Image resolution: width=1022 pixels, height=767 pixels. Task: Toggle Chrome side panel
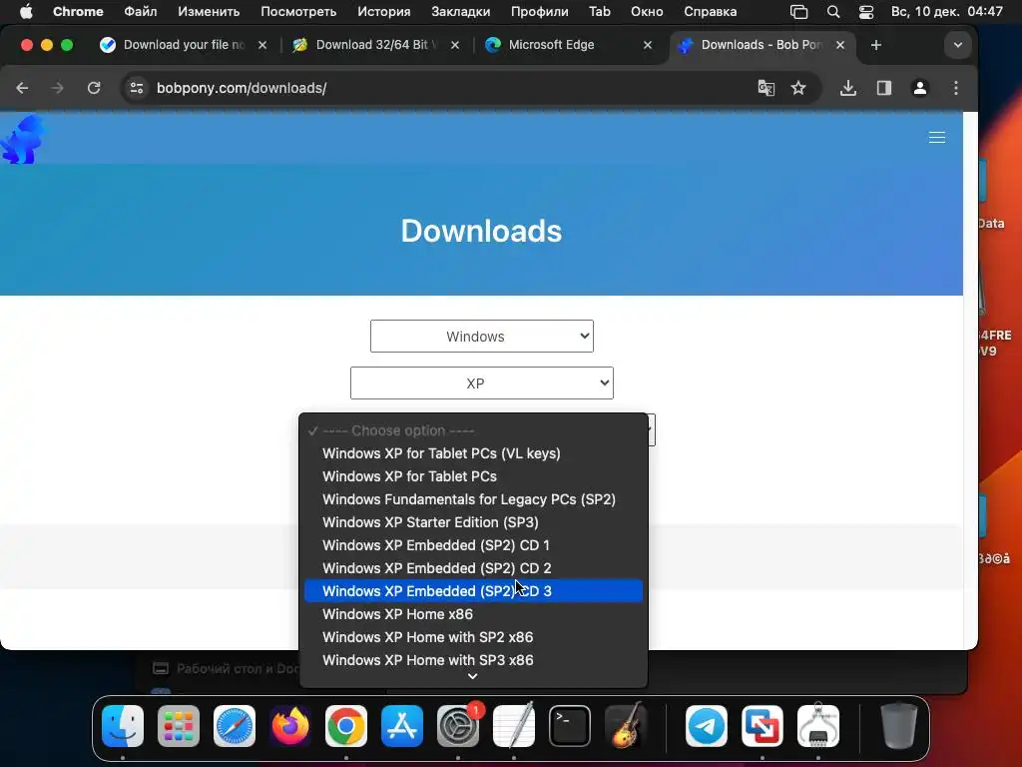(x=884, y=88)
